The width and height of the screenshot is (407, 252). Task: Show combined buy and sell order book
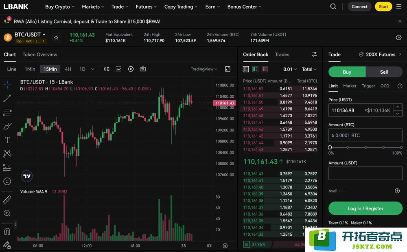pyautogui.click(x=246, y=69)
